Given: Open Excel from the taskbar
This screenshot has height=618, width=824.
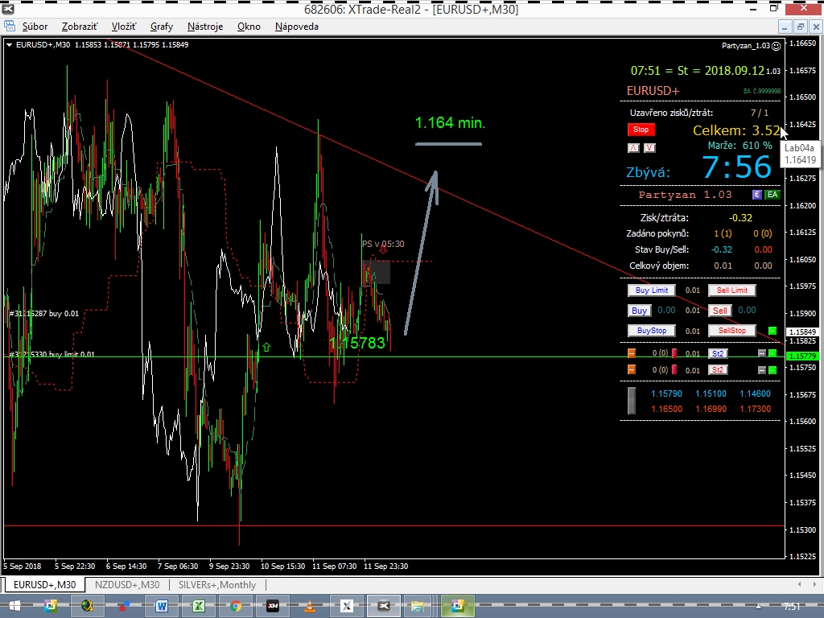Looking at the screenshot, I should pos(199,606).
